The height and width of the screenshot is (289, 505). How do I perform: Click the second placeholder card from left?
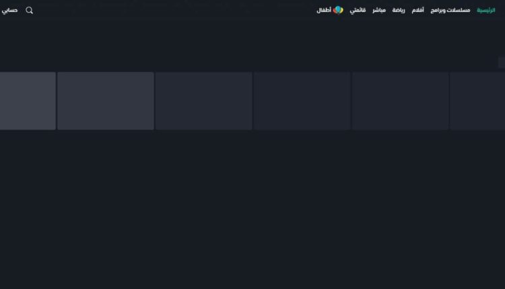[x=106, y=101]
